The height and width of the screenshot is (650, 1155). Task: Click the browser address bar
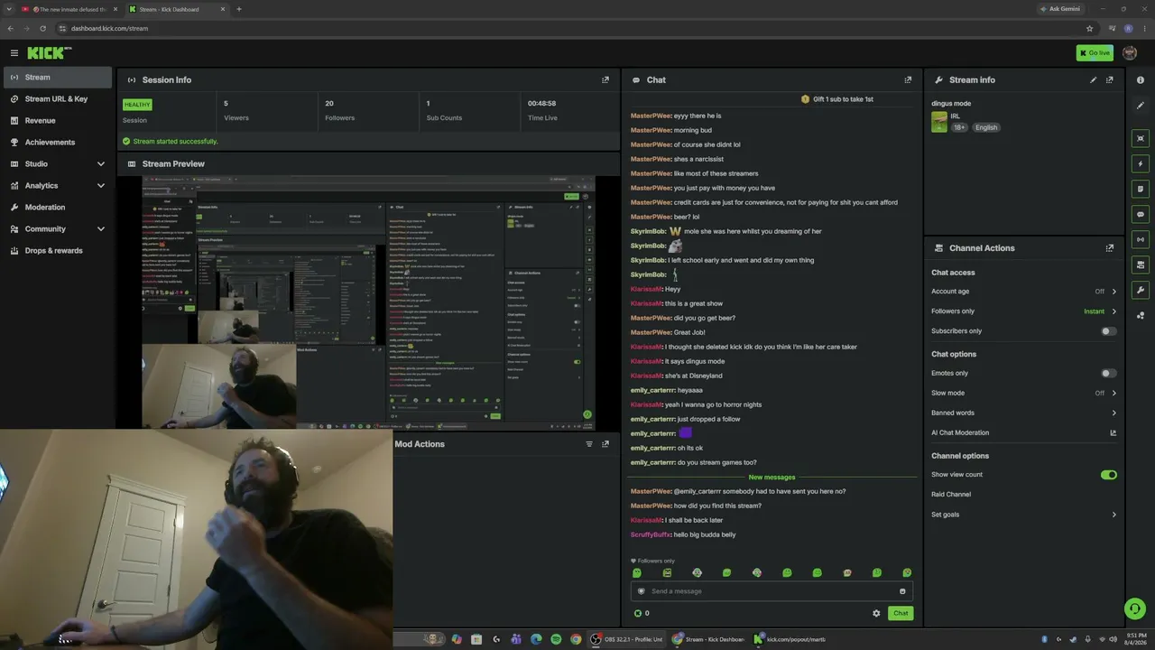(568, 28)
